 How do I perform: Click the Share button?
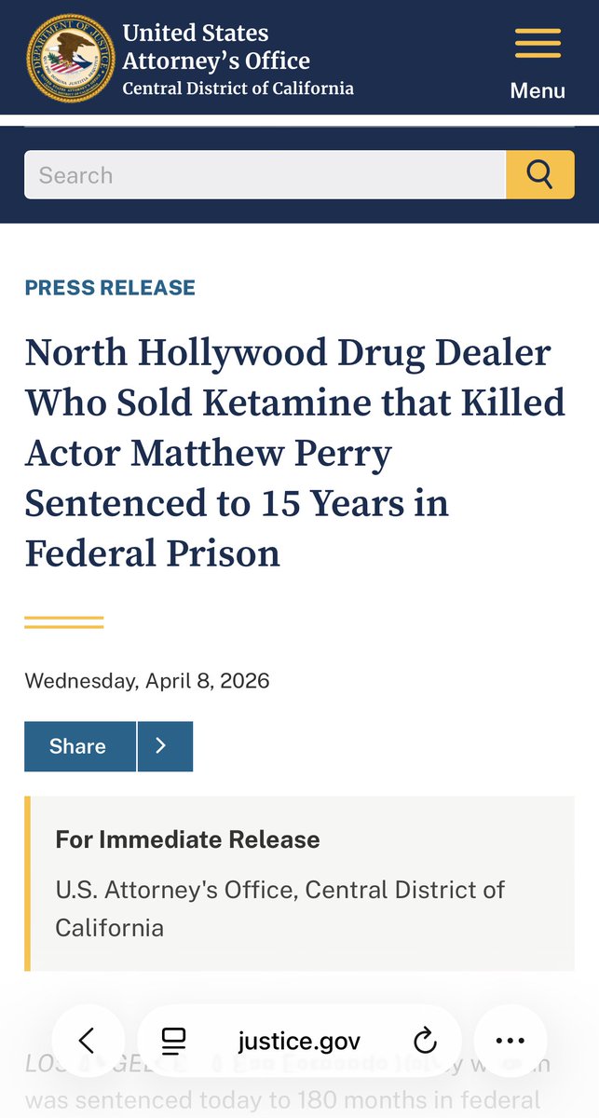coord(80,746)
